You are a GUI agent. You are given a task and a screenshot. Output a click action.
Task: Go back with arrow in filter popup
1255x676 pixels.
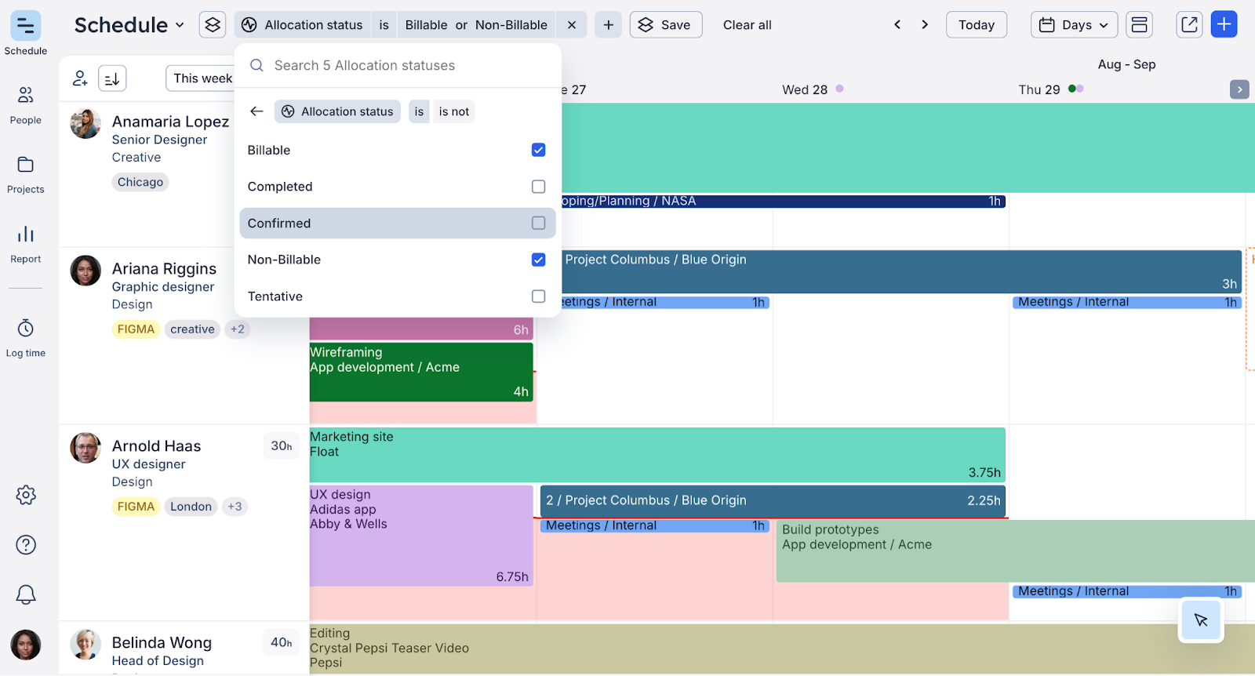(256, 111)
